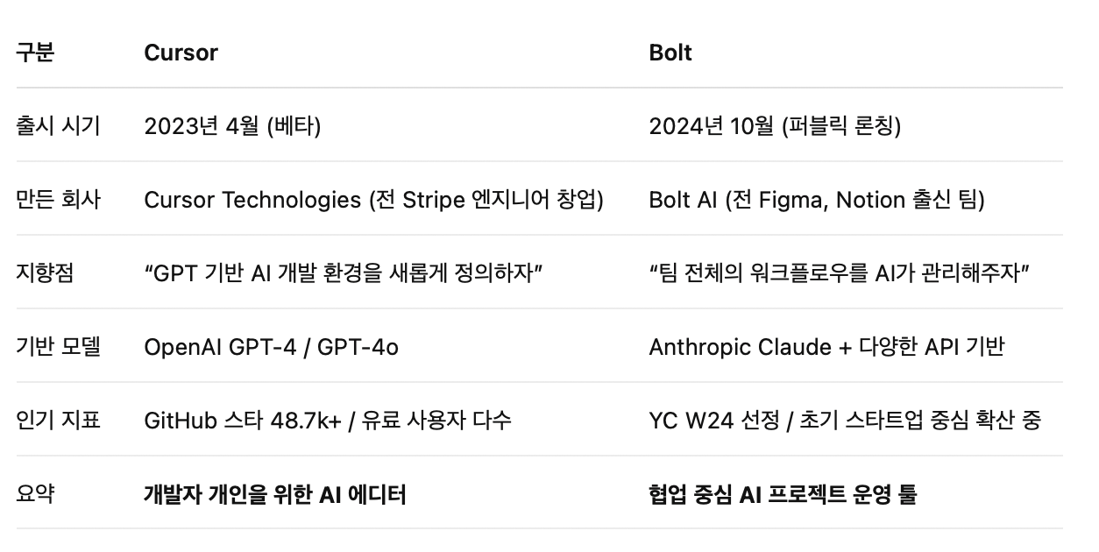Select the 지향점 row label
This screenshot has height=552, width=1099.
point(45,273)
